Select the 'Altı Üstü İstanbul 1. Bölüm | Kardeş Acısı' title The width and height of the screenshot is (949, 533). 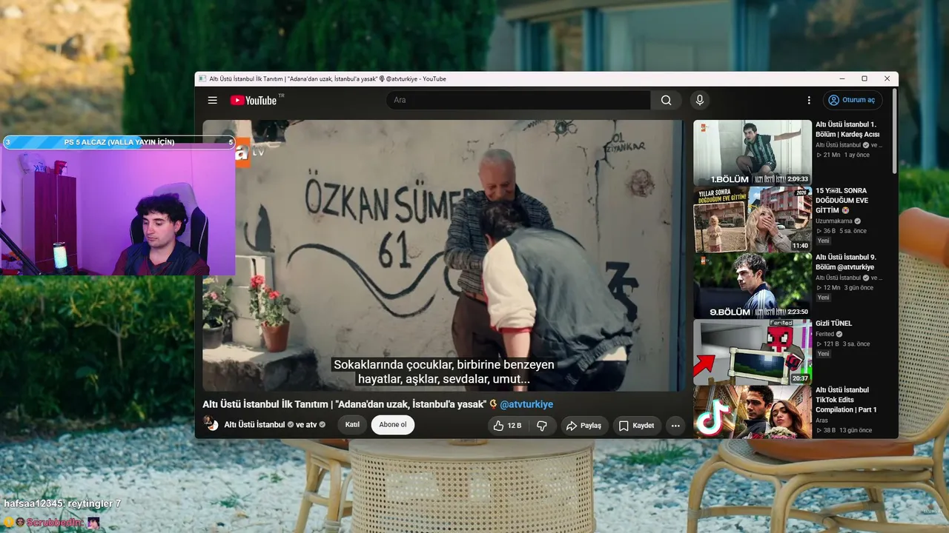point(847,130)
